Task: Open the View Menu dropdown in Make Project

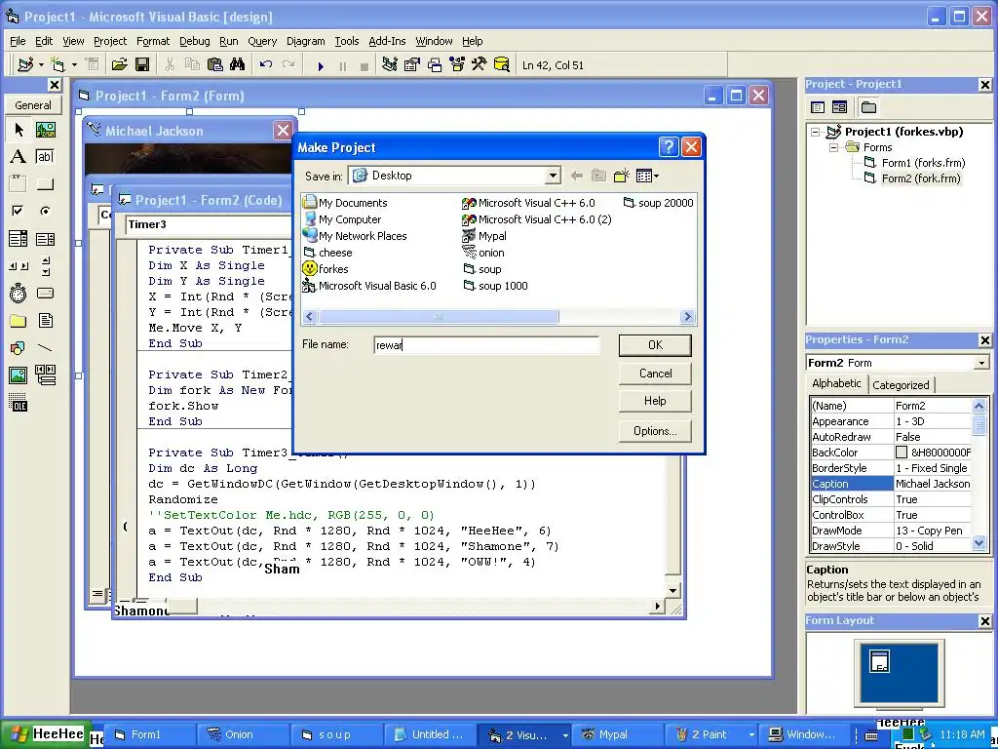Action: (647, 176)
